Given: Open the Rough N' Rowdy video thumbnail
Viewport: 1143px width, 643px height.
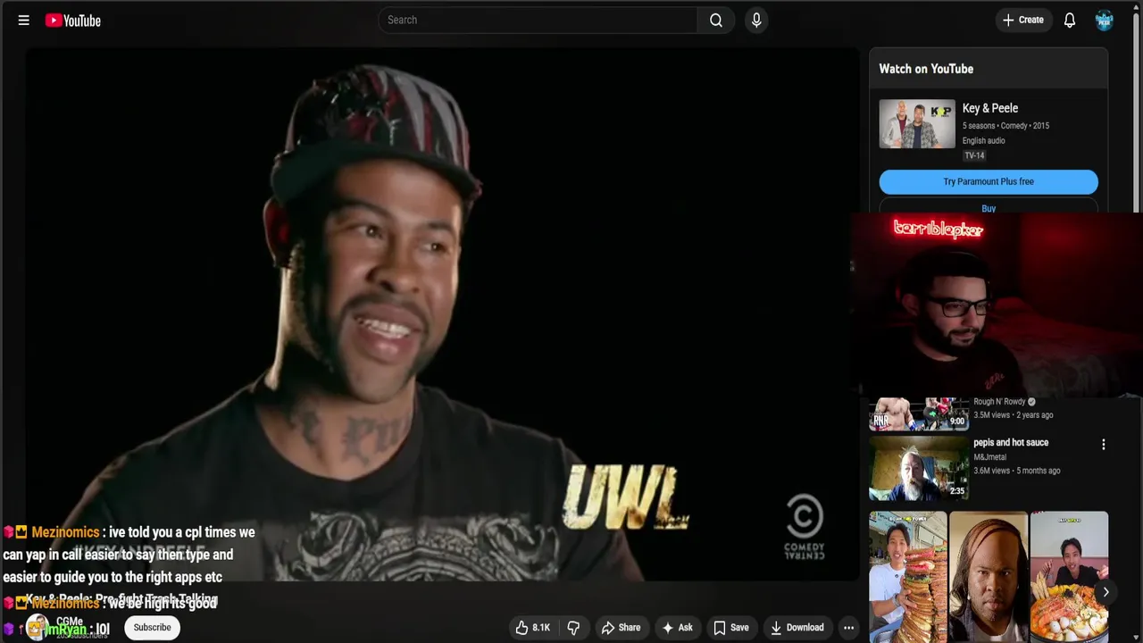Looking at the screenshot, I should (x=919, y=413).
